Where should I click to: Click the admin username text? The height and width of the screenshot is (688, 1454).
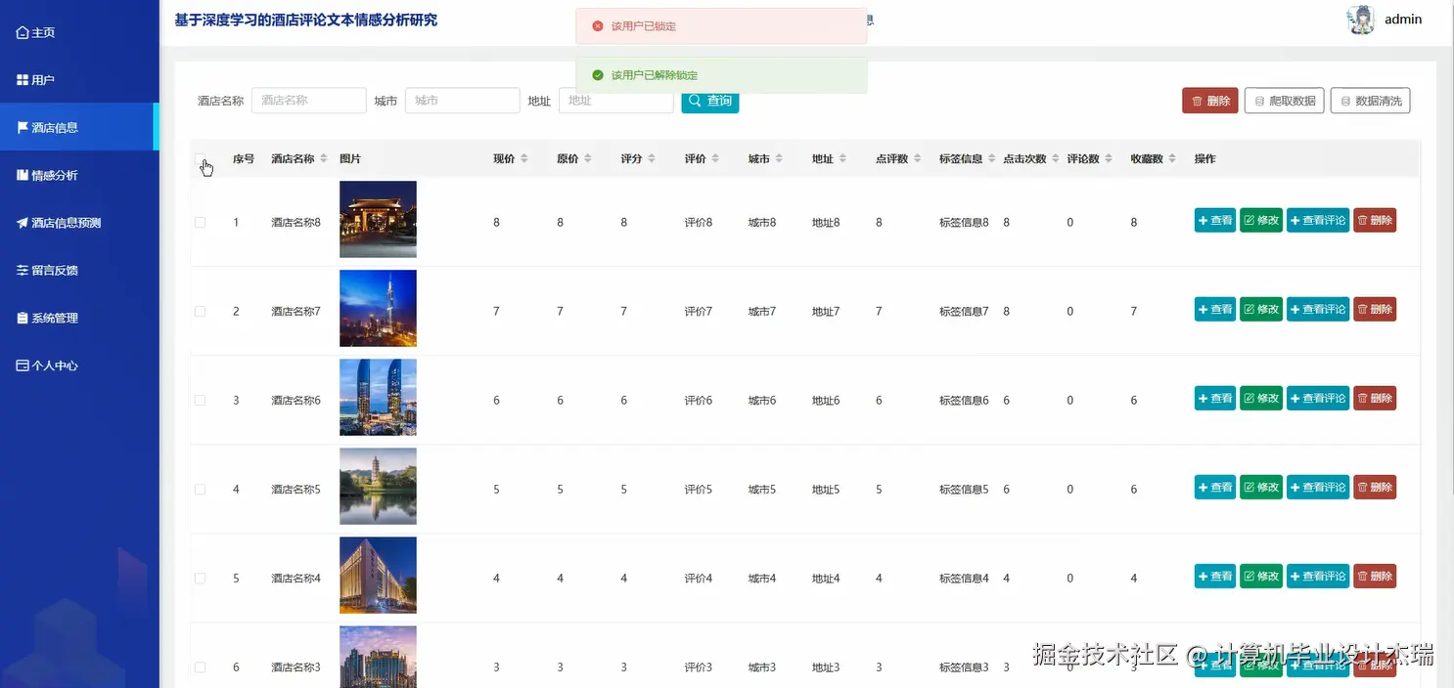pos(1403,20)
